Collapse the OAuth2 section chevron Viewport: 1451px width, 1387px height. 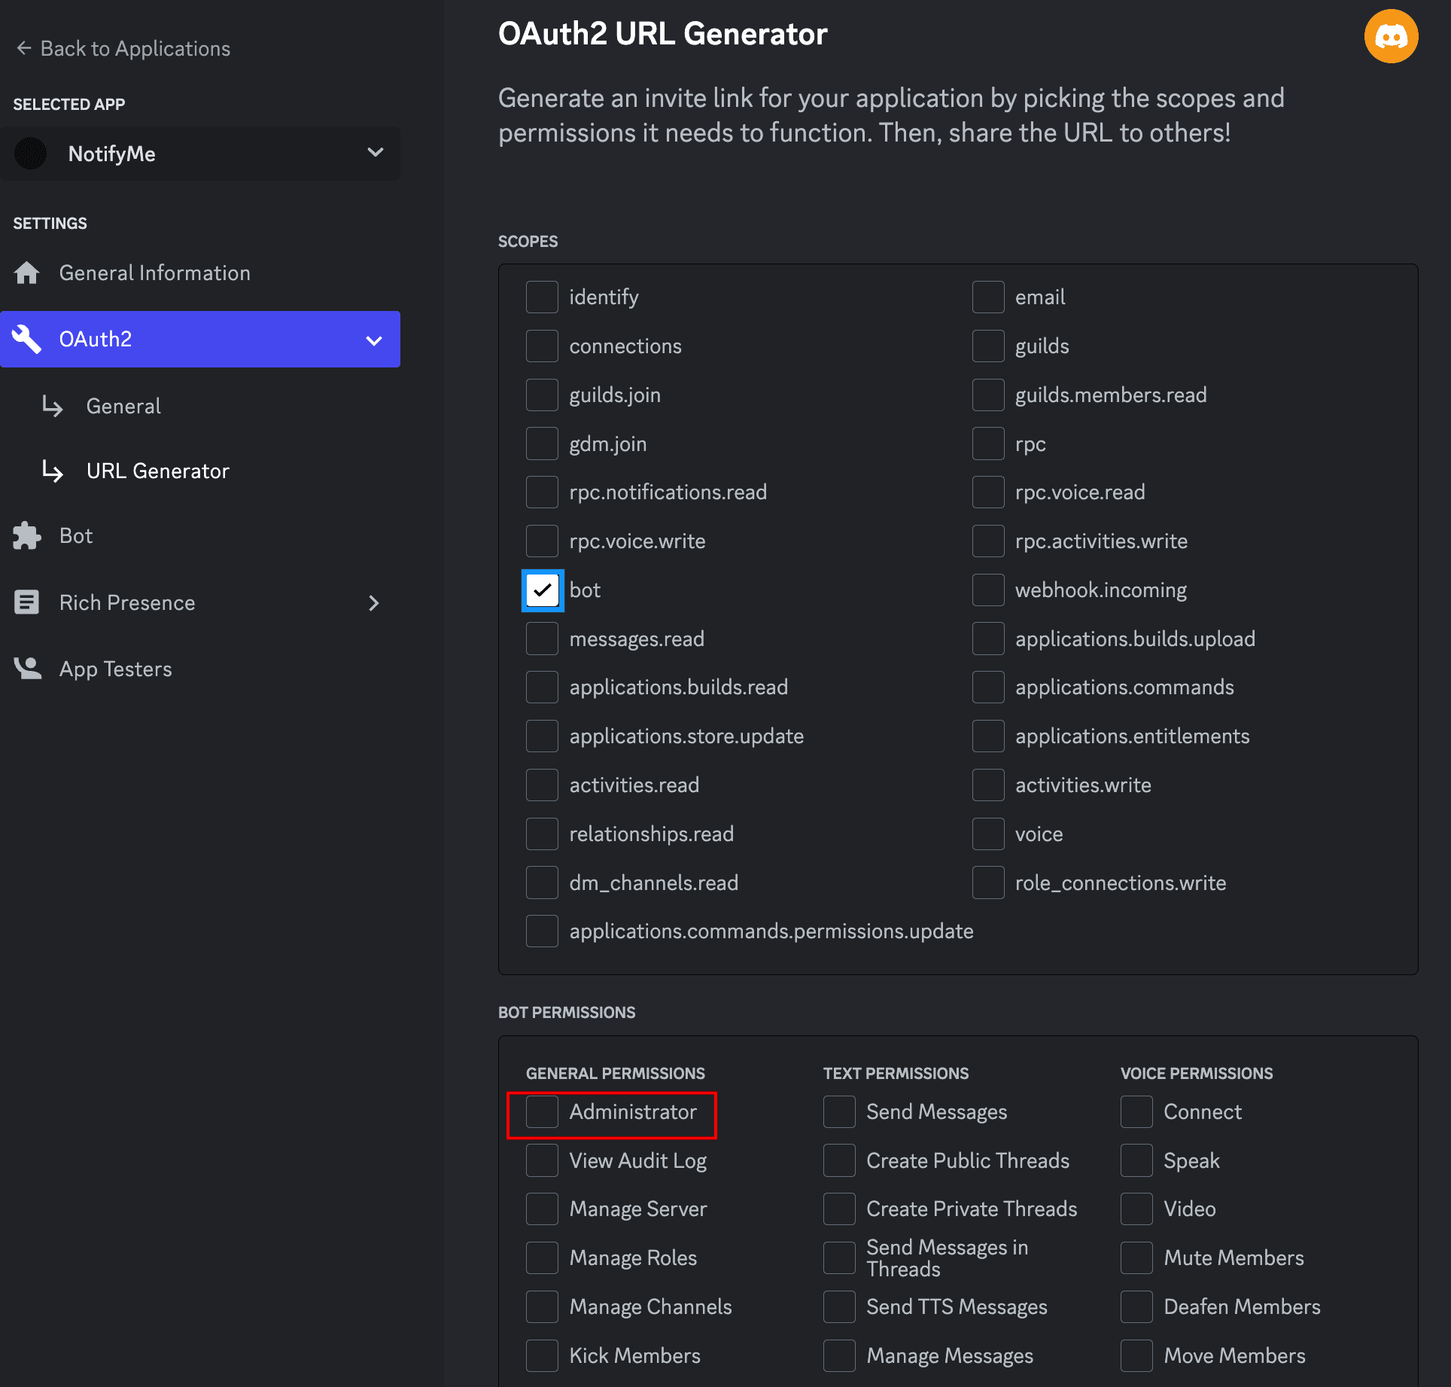(373, 340)
